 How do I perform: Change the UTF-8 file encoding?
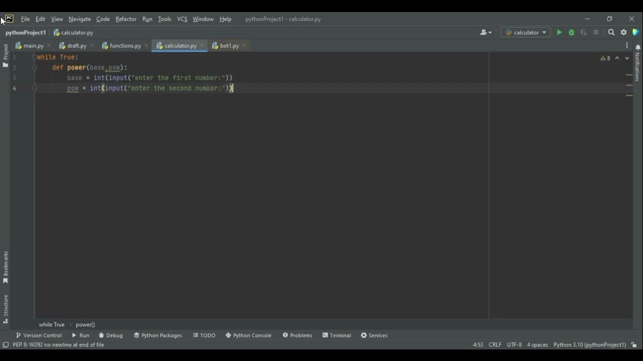tap(514, 345)
